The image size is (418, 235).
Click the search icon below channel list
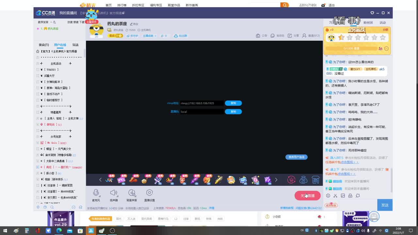[x=52, y=207]
